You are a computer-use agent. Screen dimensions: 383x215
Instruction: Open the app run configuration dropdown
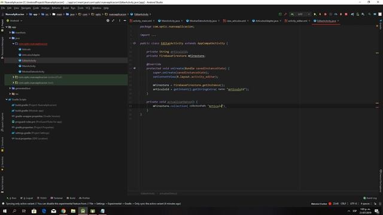click(x=300, y=14)
